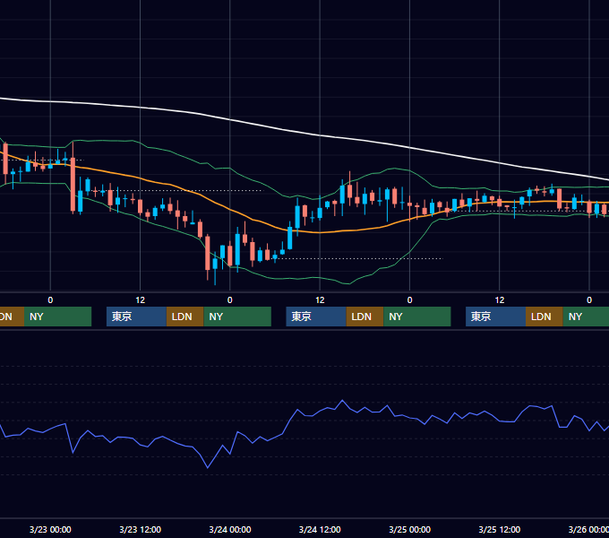Click the hour label 0 above 3/24 00:00
Viewport: 609px width, 538px height.
(230, 300)
